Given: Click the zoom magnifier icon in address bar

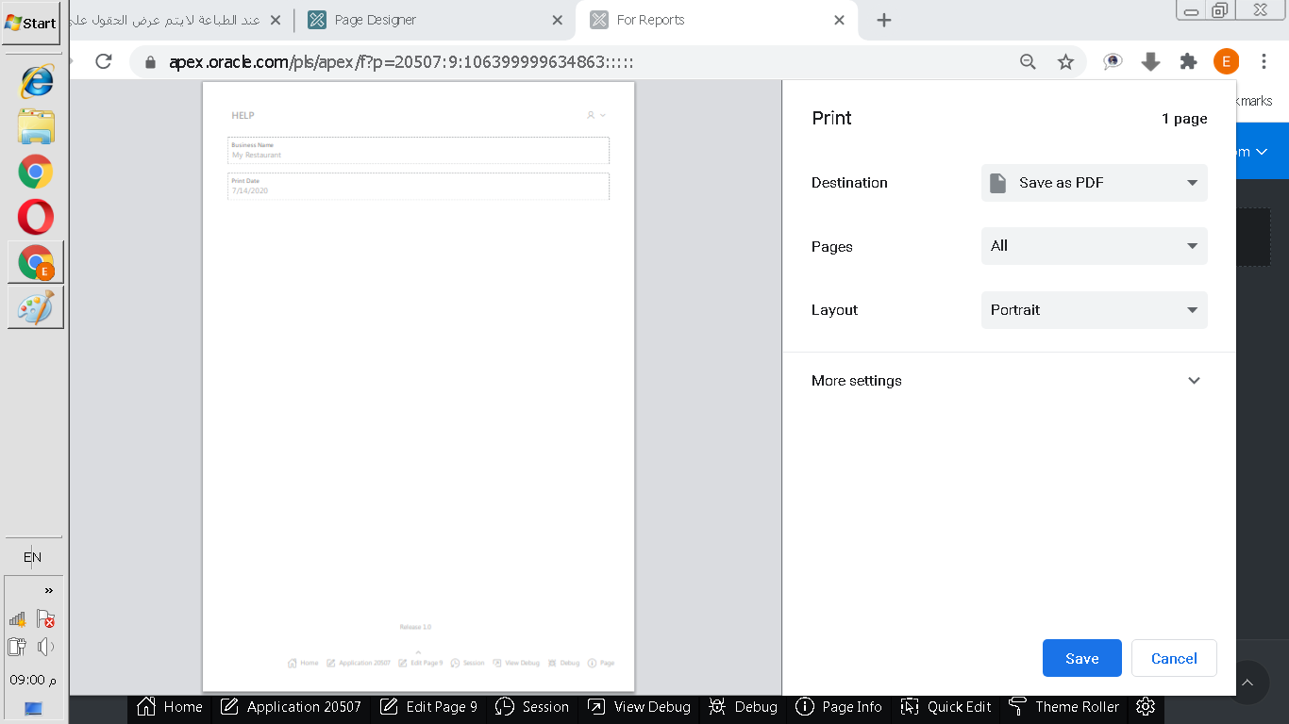Looking at the screenshot, I should (x=1028, y=62).
